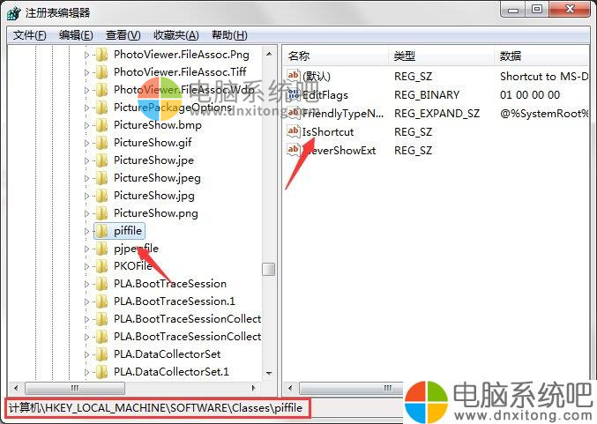Screen dimensions: 597x424
Task: Click the registry editor icon in title bar
Action: click(x=14, y=13)
